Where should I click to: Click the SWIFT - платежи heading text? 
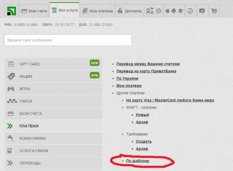[141, 108]
